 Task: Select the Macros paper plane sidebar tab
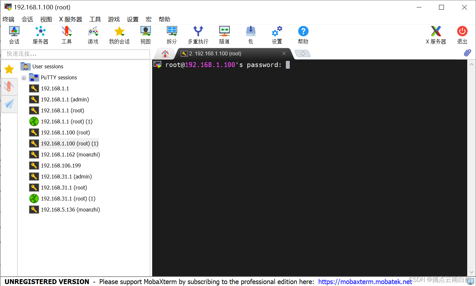[x=9, y=104]
